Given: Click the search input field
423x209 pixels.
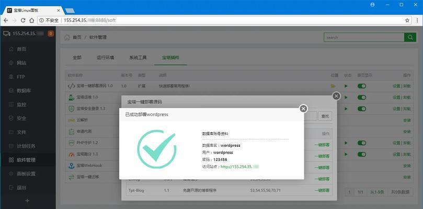Looking at the screenshot, I should click(x=364, y=37).
